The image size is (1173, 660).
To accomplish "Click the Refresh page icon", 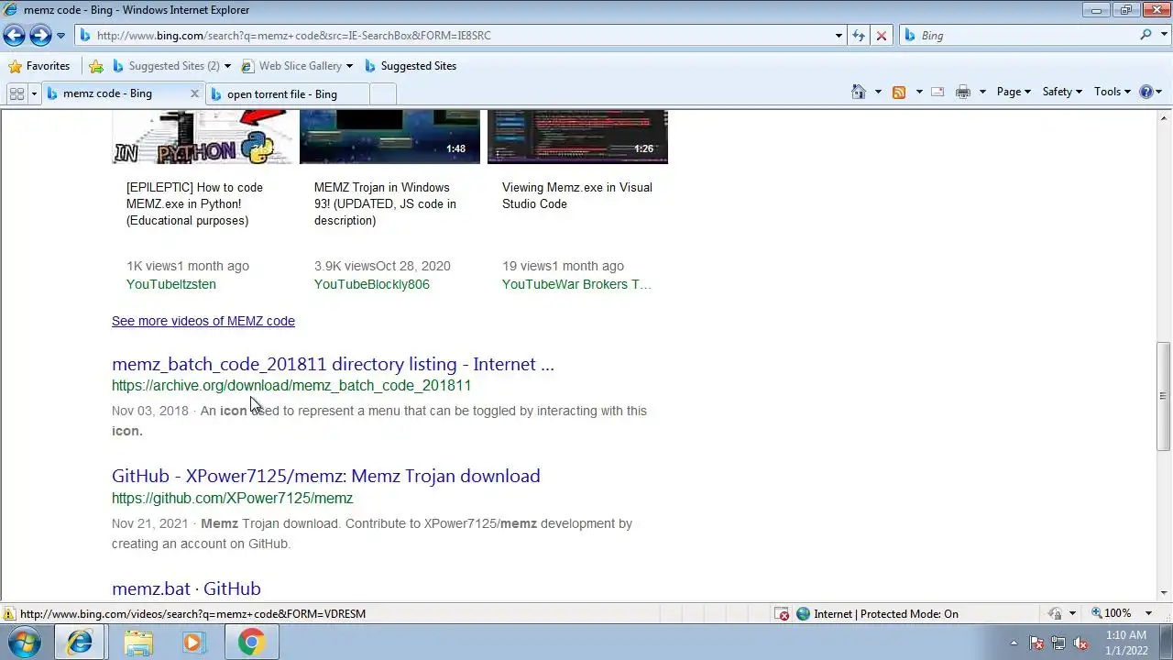I will click(859, 36).
